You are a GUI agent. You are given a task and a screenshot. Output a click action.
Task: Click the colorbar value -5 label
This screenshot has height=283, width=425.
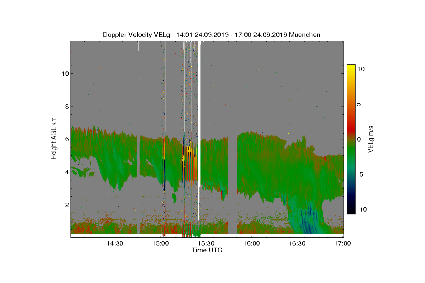pyautogui.click(x=360, y=174)
